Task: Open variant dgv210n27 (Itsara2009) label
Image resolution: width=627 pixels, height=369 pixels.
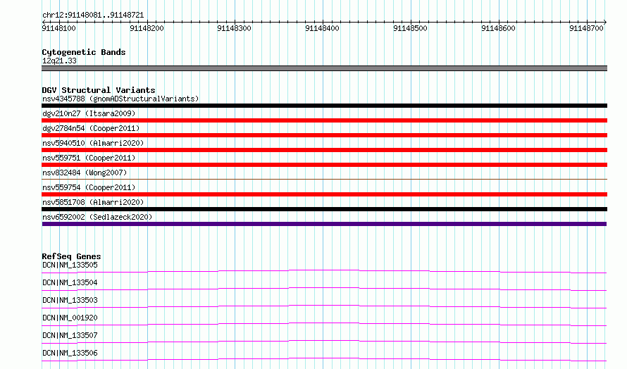Action: 89,113
